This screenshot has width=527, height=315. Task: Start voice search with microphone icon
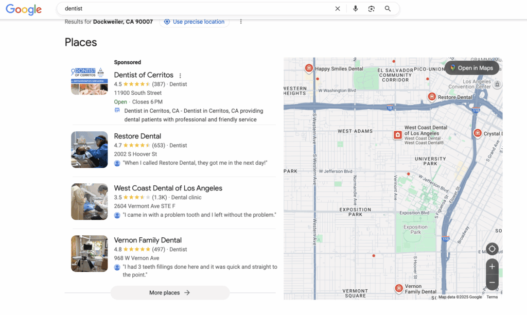(x=355, y=9)
